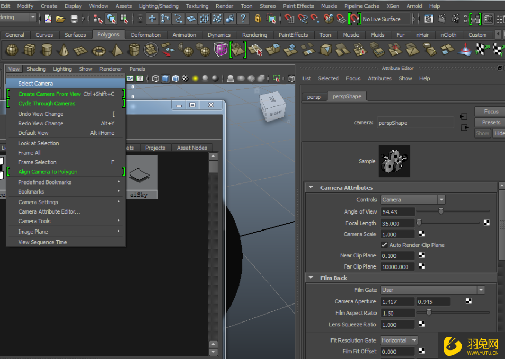Click snap to grids magnet icon
The image size is (505, 359).
pos(289,19)
